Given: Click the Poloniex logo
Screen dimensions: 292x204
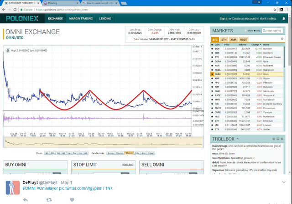Looking at the screenshot, I should point(22,18).
